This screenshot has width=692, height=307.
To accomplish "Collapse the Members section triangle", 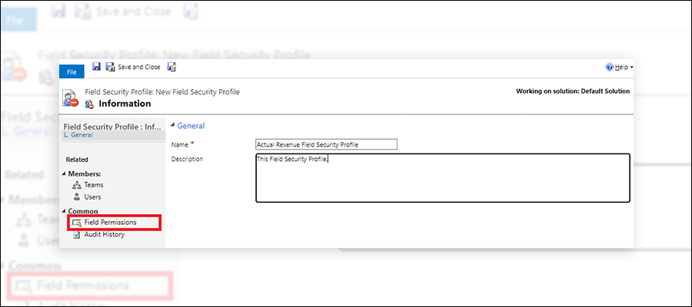I will click(64, 174).
